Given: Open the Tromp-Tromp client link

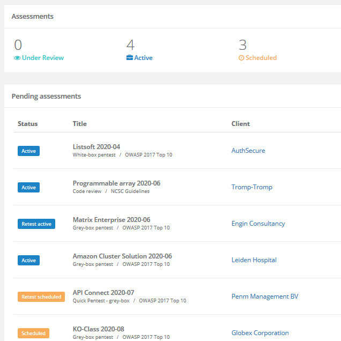Looking at the screenshot, I should click(252, 187).
